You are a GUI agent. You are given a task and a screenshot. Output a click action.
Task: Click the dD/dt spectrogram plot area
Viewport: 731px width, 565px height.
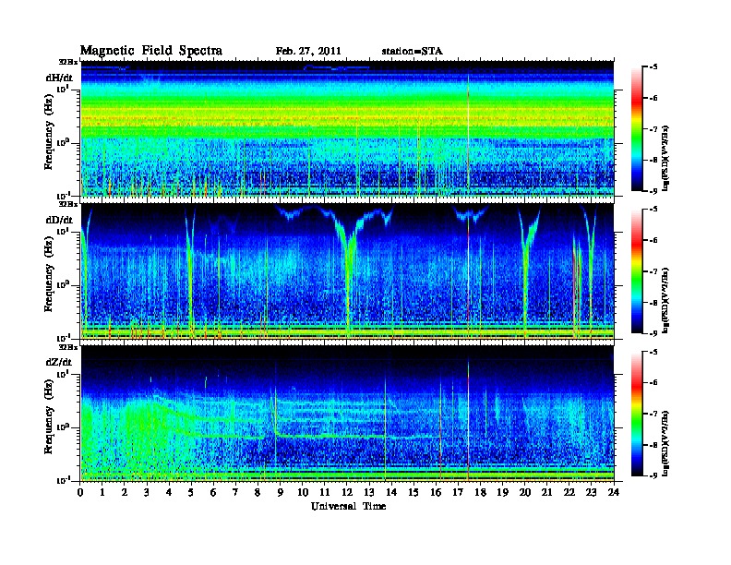(347, 271)
